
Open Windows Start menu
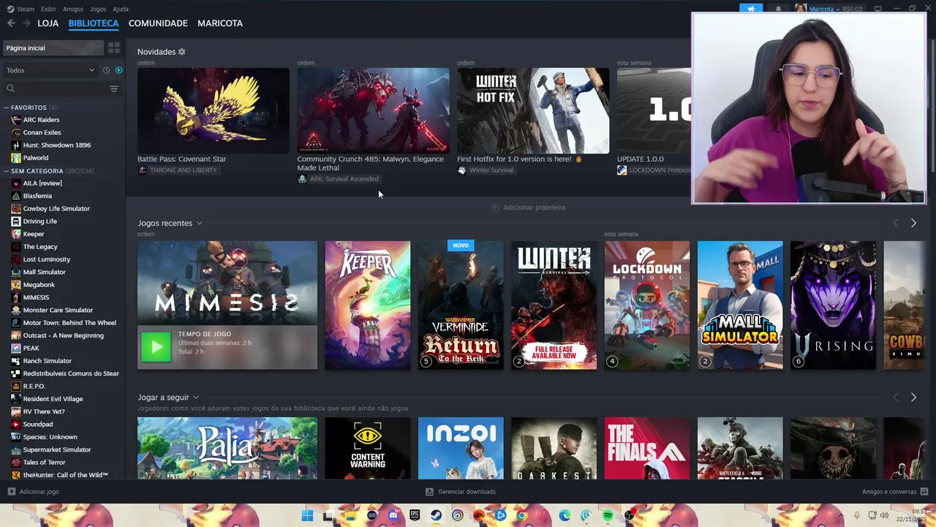click(x=307, y=515)
